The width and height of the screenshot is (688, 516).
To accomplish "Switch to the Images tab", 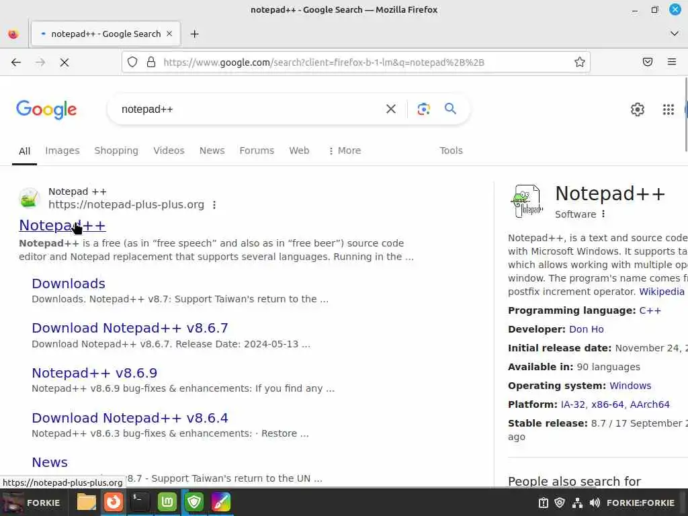I will click(x=62, y=150).
